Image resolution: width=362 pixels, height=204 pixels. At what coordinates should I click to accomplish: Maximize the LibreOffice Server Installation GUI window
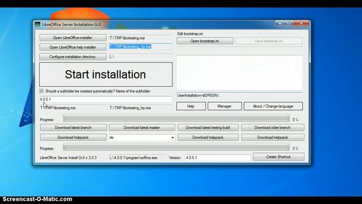pyautogui.click(x=289, y=23)
